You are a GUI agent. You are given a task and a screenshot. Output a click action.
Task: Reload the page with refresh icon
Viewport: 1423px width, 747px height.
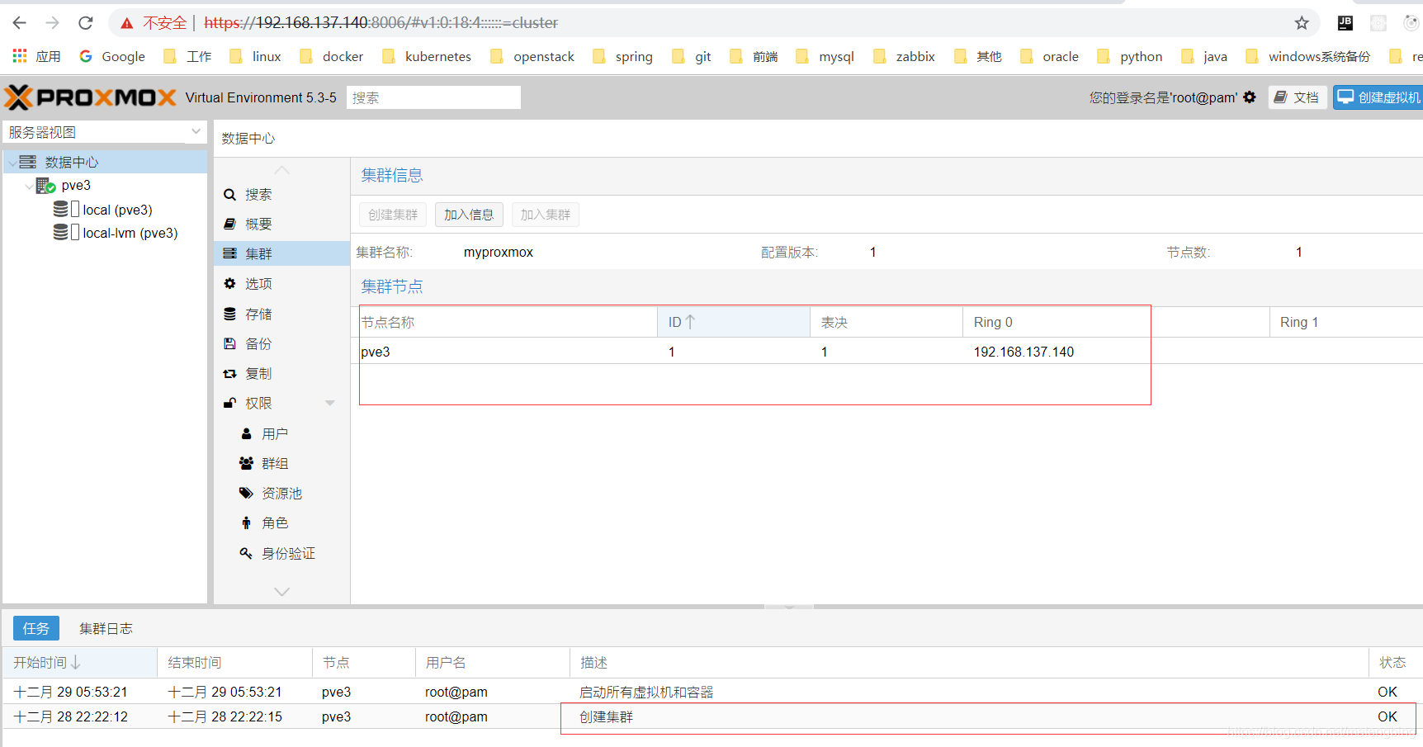(x=86, y=23)
